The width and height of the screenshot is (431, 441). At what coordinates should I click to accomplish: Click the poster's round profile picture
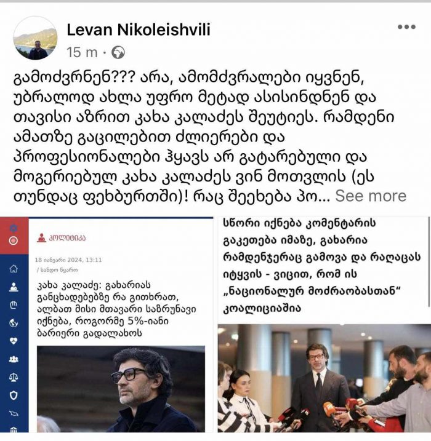click(36, 38)
